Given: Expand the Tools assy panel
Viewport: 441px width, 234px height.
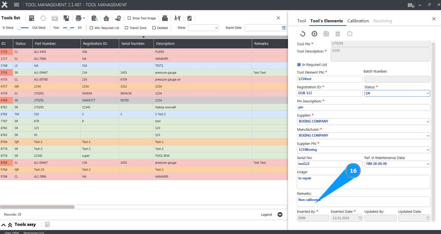Looking at the screenshot, I should (4, 225).
